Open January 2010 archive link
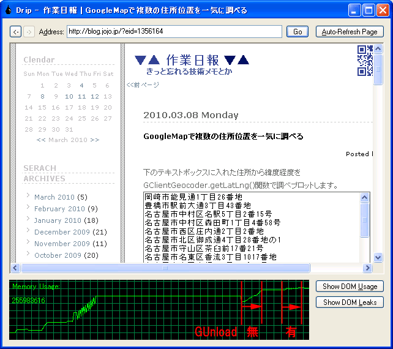 click(x=58, y=220)
